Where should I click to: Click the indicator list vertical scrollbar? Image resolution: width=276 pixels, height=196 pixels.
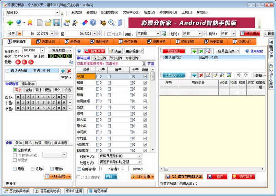pos(152,109)
